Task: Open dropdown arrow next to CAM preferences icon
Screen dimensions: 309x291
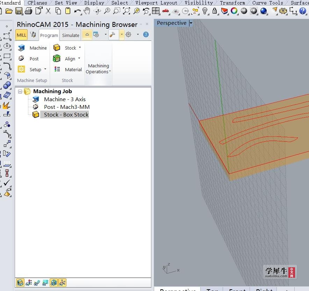Action: pyautogui.click(x=106, y=35)
